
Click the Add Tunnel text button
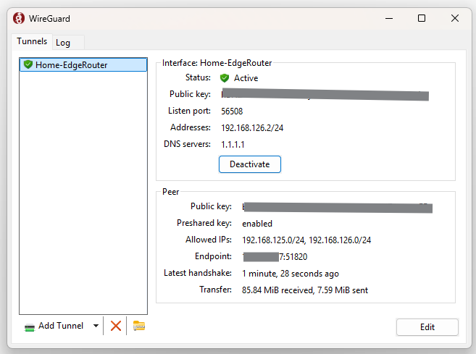[x=61, y=326]
